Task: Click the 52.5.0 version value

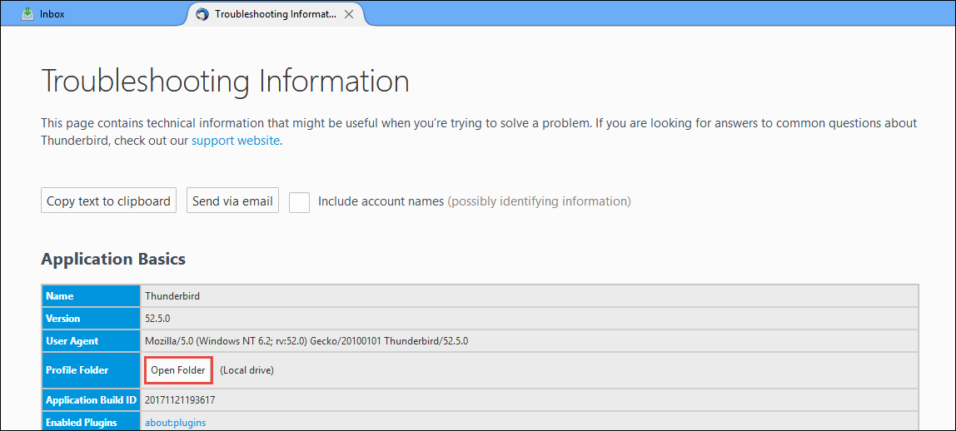Action: click(158, 319)
